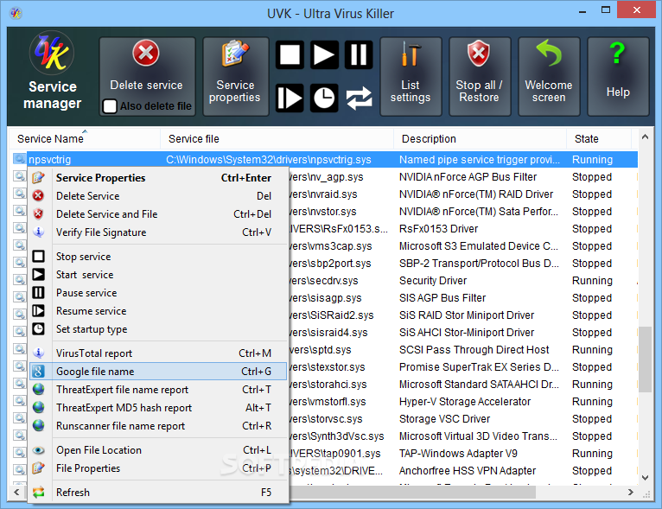Sort by Service file column header
The image size is (662, 509).
point(277,138)
